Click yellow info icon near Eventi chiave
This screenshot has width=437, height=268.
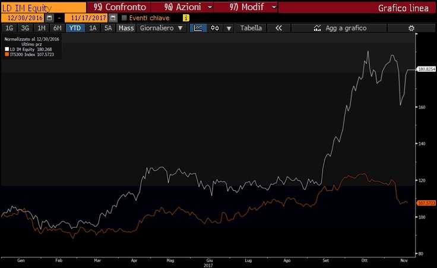[x=186, y=18]
